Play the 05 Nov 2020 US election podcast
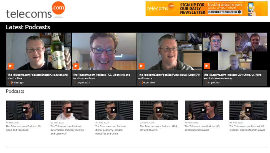Viewport: 270px width, 153px height. pyautogui.click(x=248, y=110)
